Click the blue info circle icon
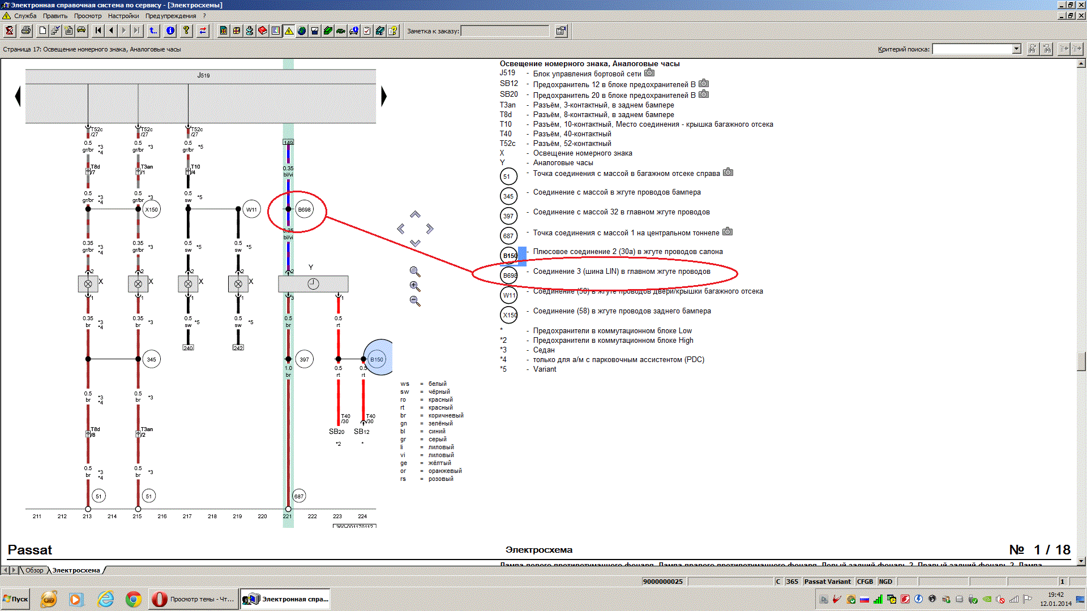This screenshot has width=1087, height=611. coord(170,31)
